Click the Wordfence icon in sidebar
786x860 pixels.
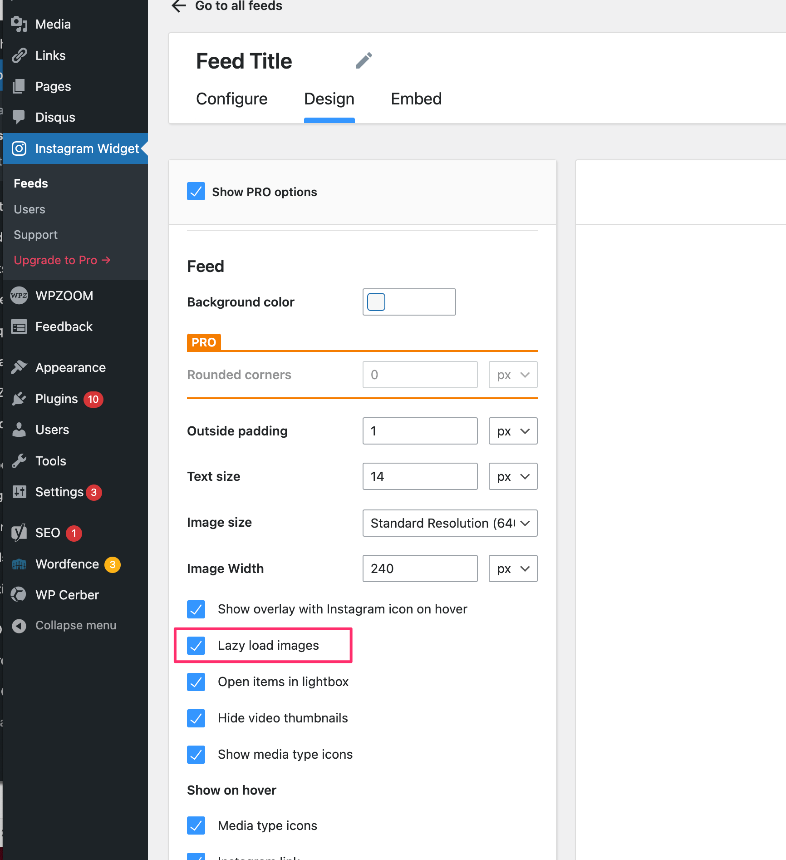tap(19, 564)
